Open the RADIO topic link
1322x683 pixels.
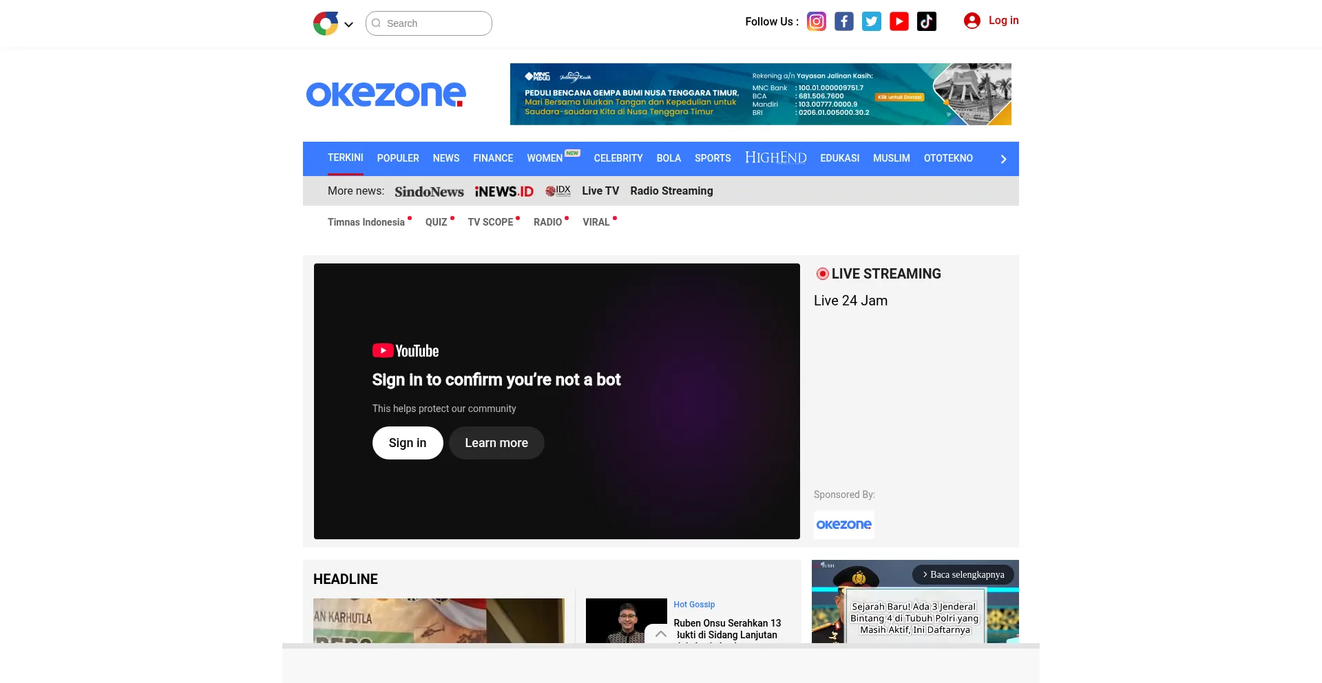coord(548,222)
